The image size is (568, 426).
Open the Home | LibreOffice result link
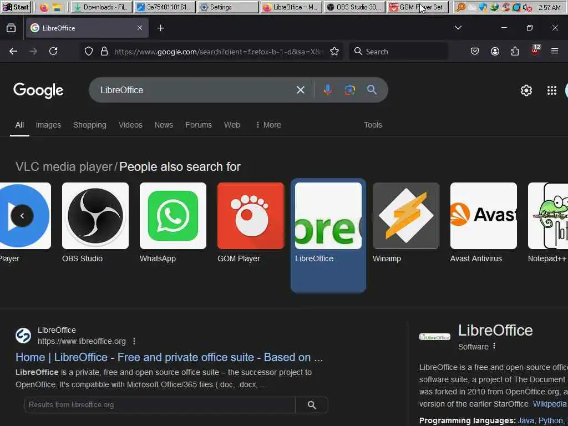(x=169, y=357)
